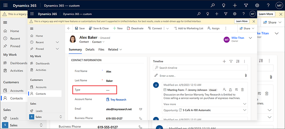Click Connect in the command bar
The image size is (285, 129).
pyautogui.click(x=155, y=28)
